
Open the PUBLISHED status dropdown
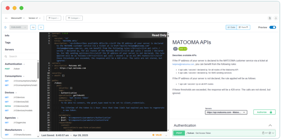[x=19, y=27]
